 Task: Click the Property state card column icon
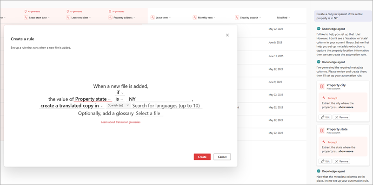point(322,131)
